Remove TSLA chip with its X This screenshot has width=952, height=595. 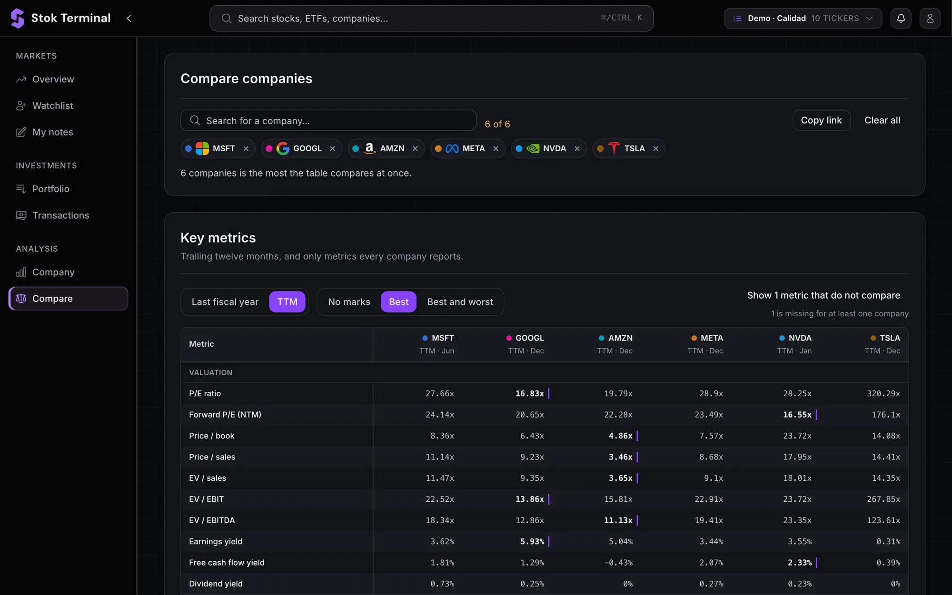pos(656,149)
